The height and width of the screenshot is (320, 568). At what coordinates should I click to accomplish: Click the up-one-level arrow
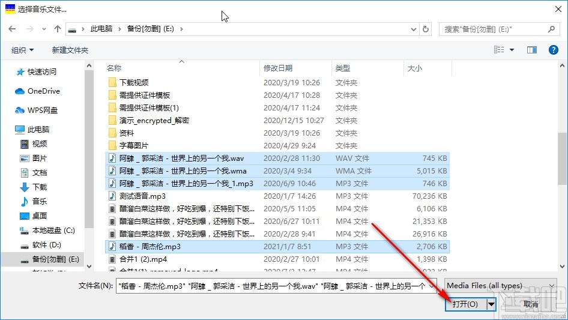[57, 29]
